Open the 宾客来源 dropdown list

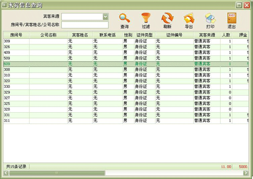[105, 16]
